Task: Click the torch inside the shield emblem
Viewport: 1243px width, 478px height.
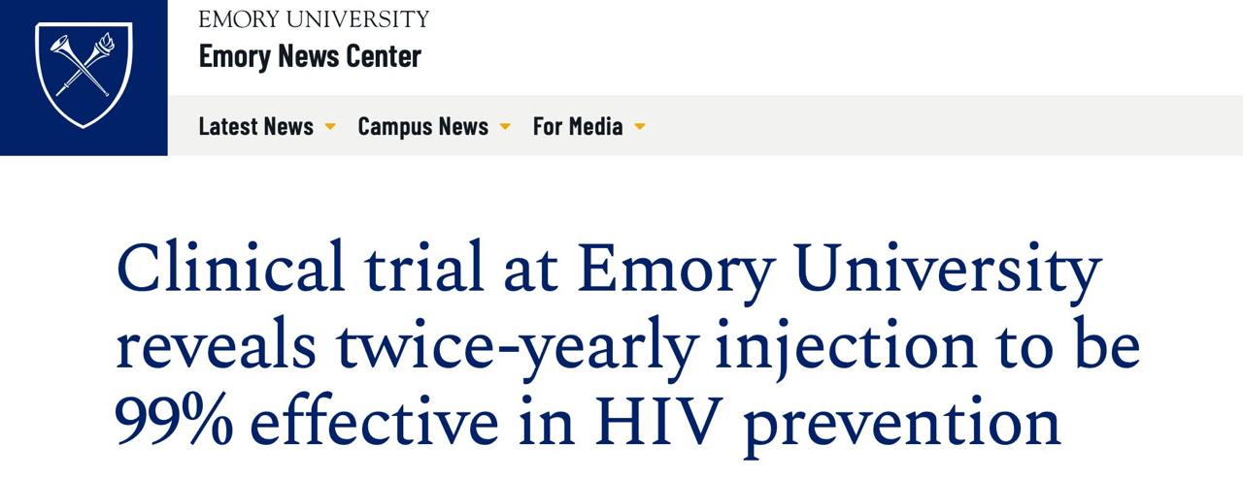Action: pyautogui.click(x=102, y=47)
